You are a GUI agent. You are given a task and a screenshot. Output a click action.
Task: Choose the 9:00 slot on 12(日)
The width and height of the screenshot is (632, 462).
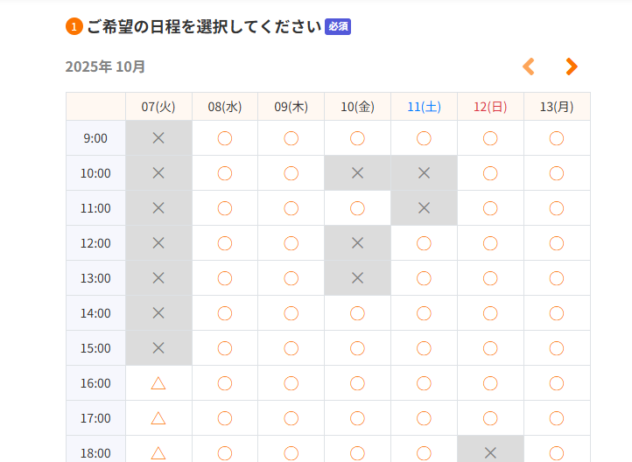(490, 138)
